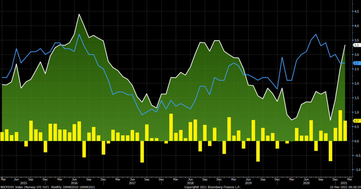
Task: Pick the 2020 year label on the time axis
Action: (306, 183)
